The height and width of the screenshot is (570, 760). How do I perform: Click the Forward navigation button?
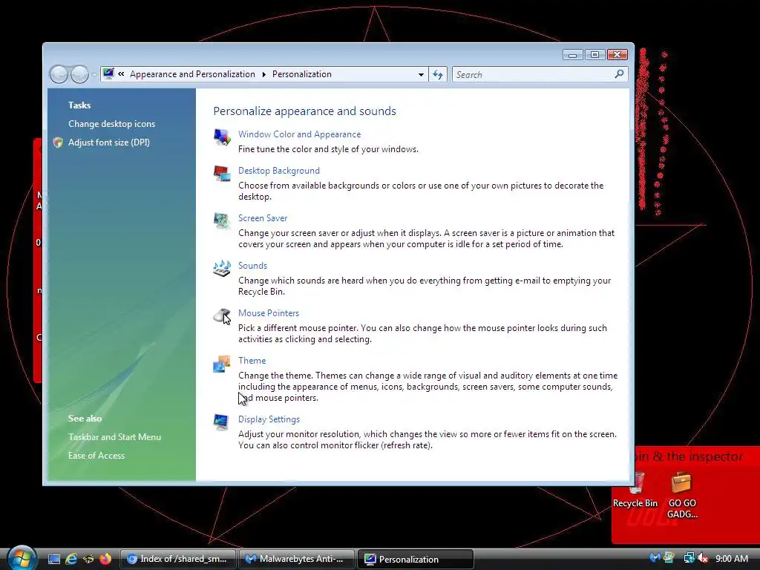pos(79,74)
